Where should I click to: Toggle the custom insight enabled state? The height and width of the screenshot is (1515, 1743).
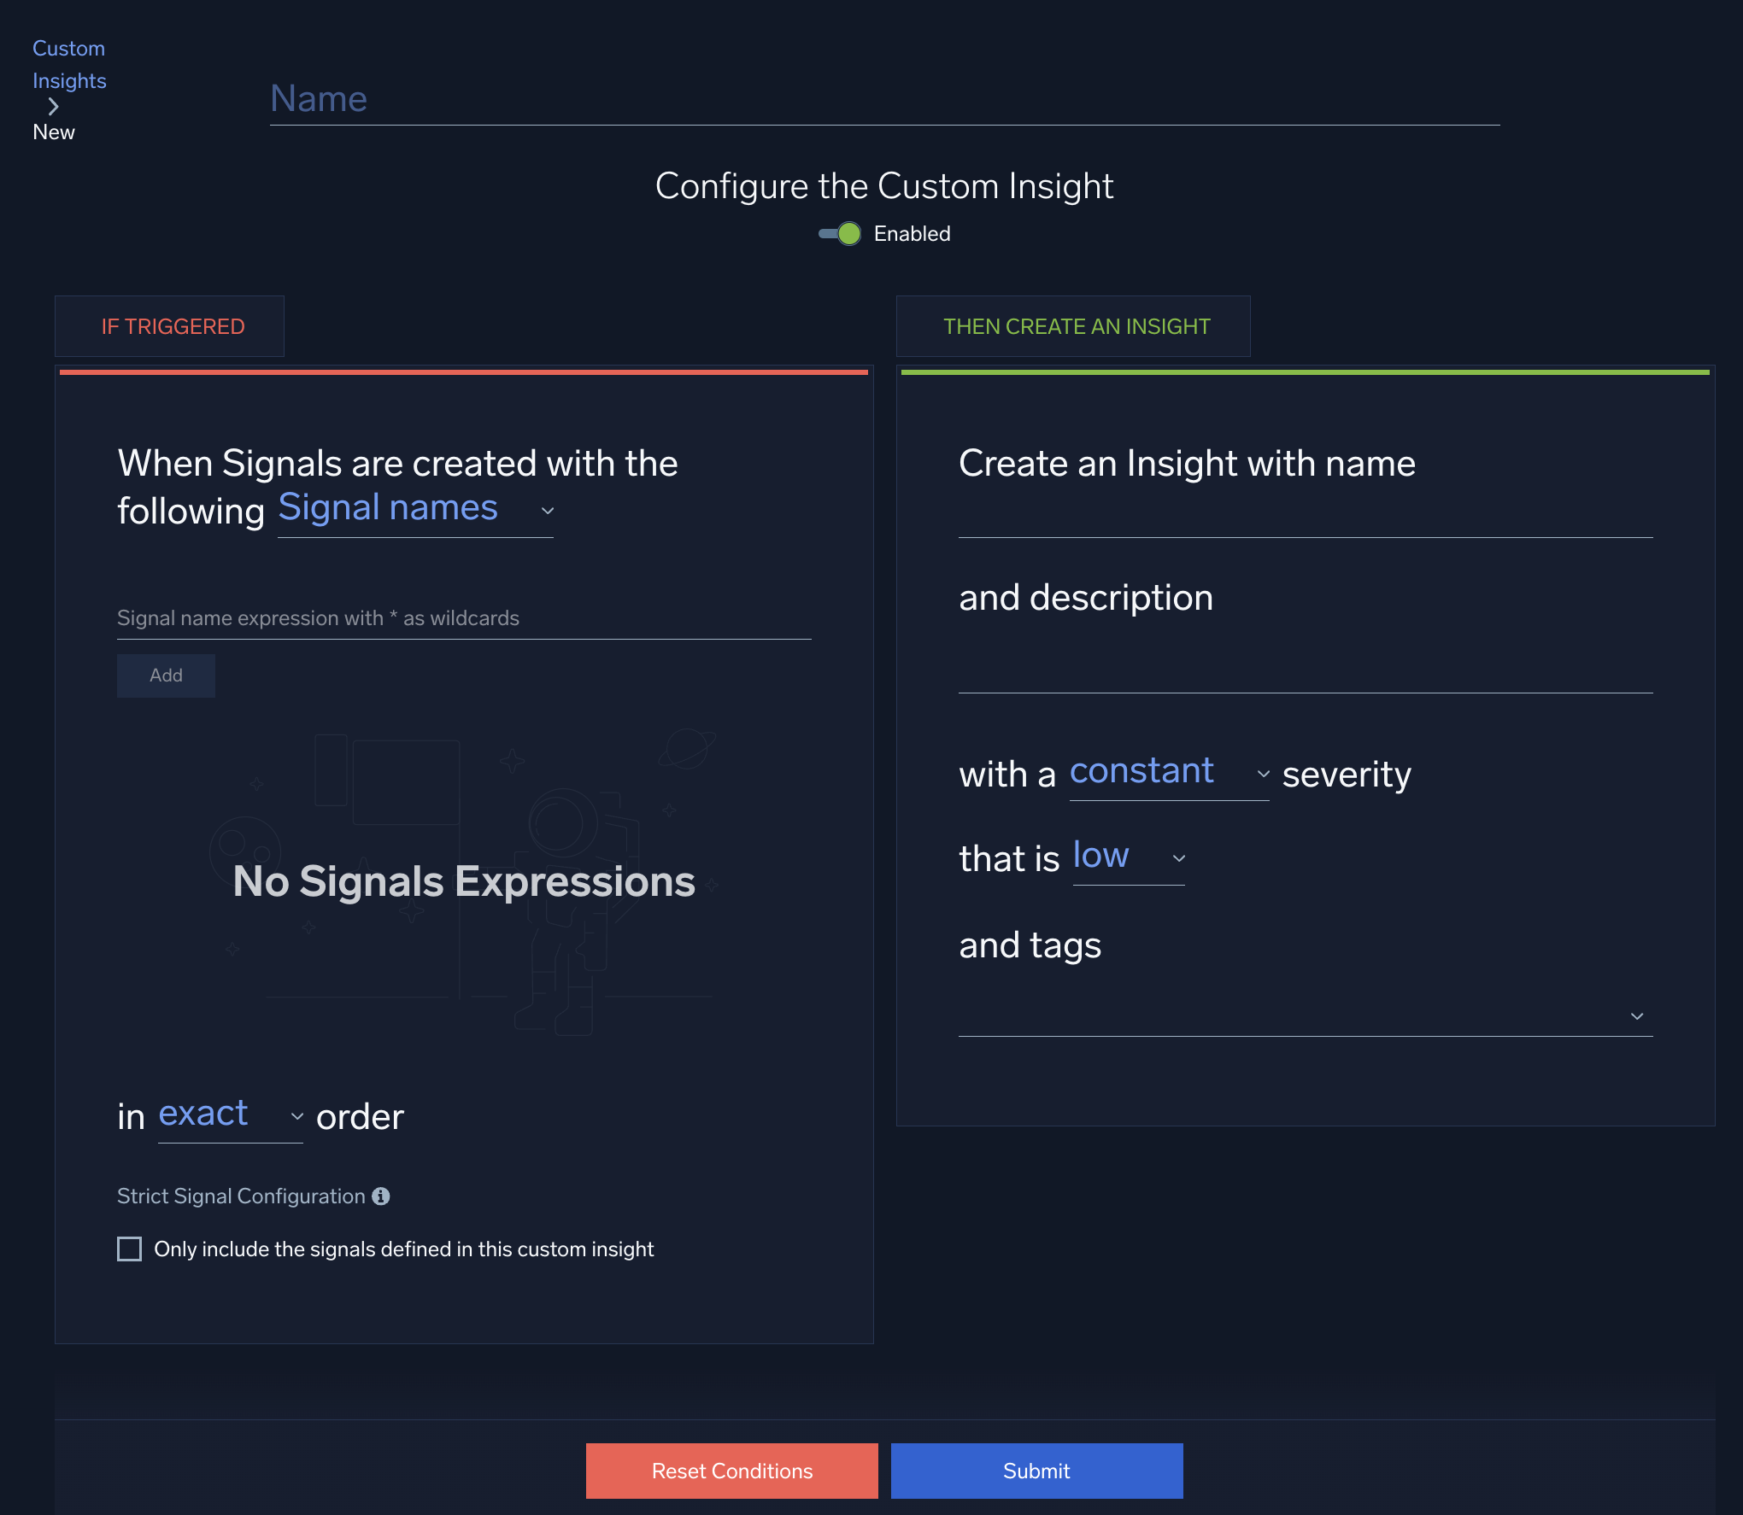tap(841, 233)
